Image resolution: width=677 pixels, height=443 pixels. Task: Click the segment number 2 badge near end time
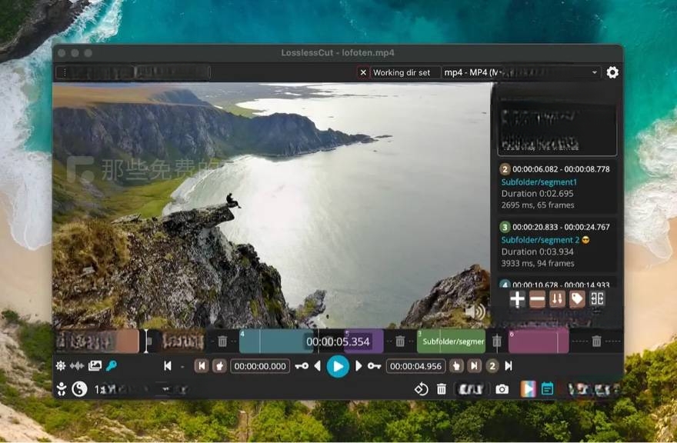tap(492, 366)
